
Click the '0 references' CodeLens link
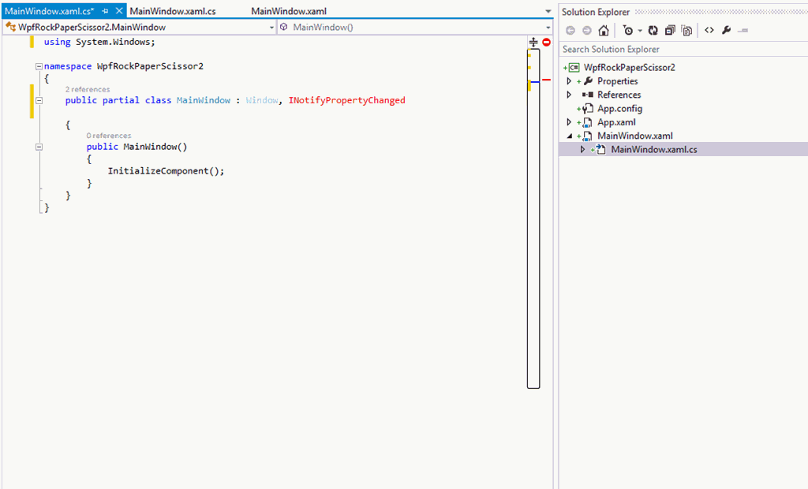click(x=109, y=136)
